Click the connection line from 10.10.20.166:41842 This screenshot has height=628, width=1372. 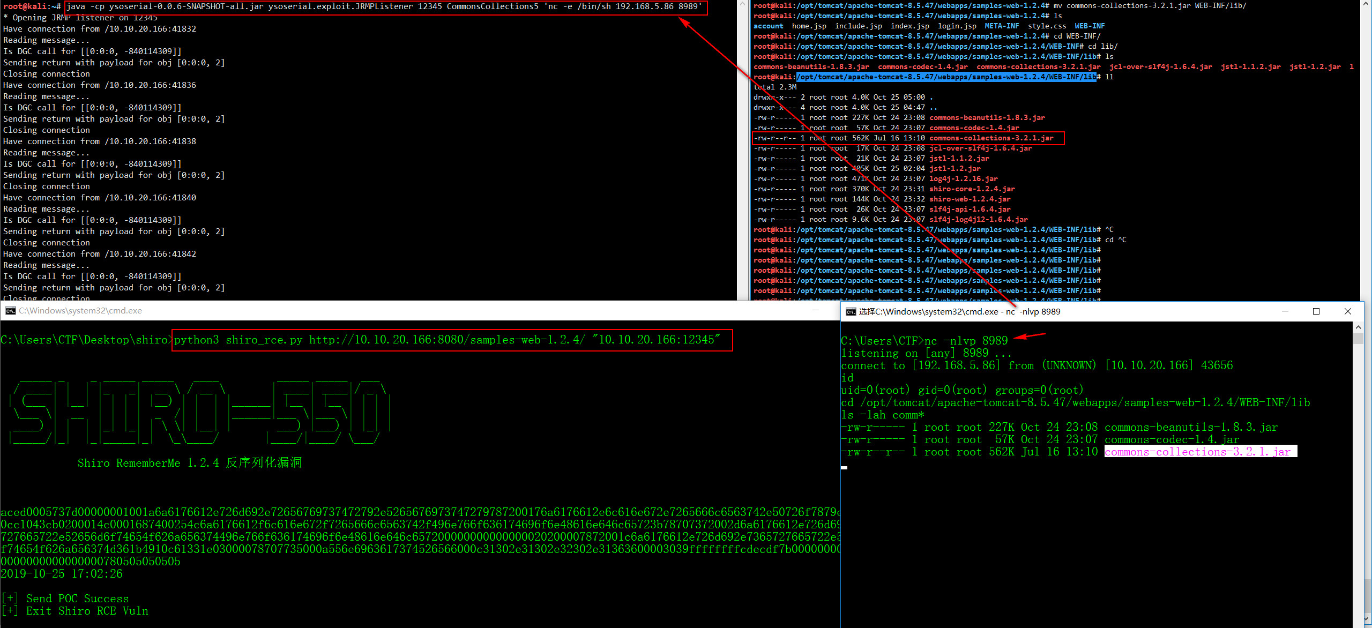coord(100,254)
